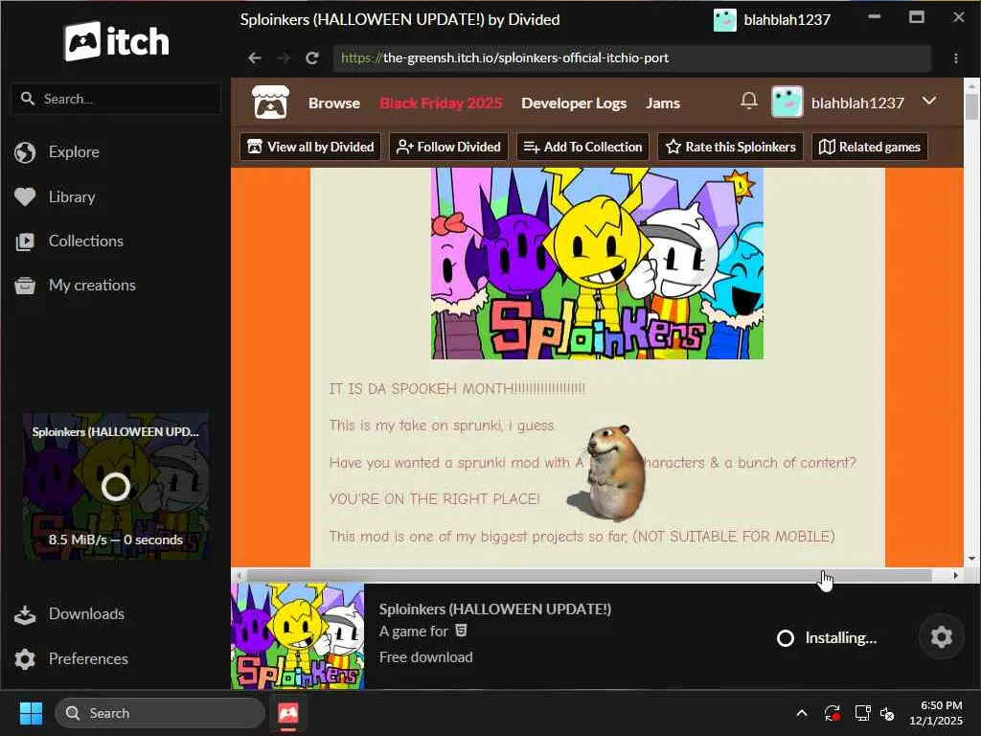Open the Preferences gear icon
981x736 pixels.
(25, 659)
